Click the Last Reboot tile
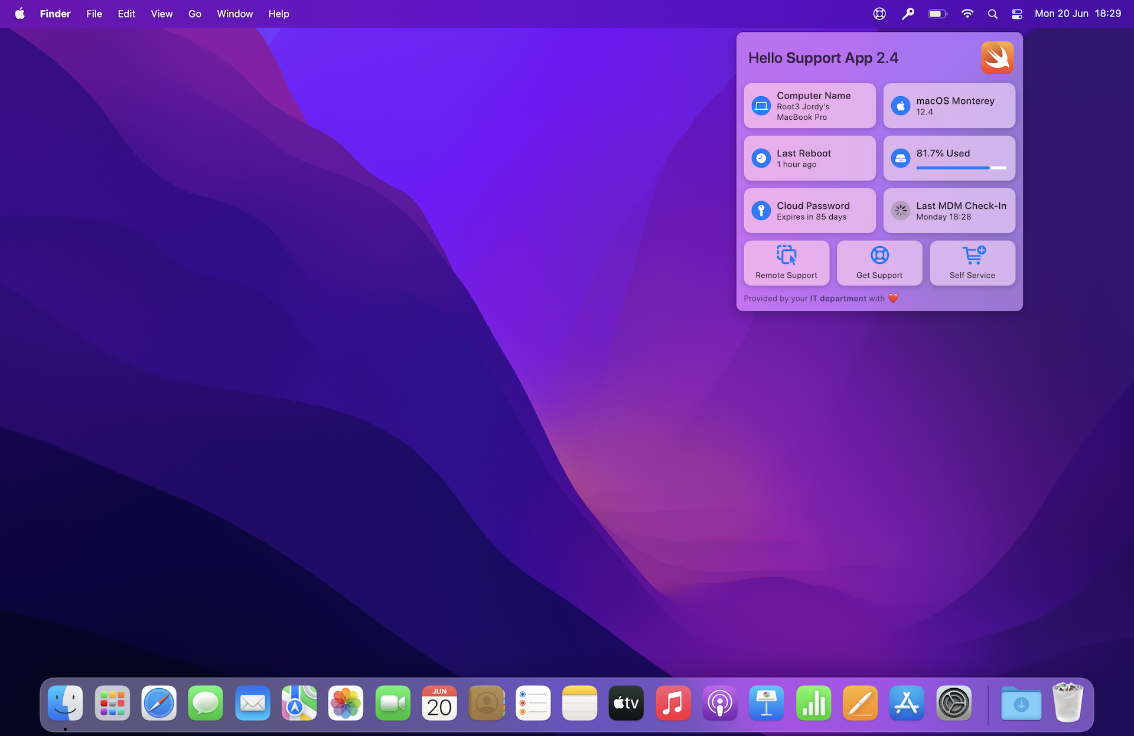 [810, 158]
